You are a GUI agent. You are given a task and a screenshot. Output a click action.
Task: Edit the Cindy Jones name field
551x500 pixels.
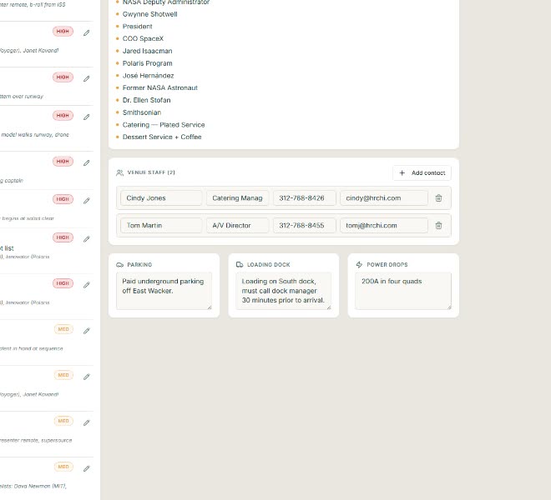click(161, 197)
